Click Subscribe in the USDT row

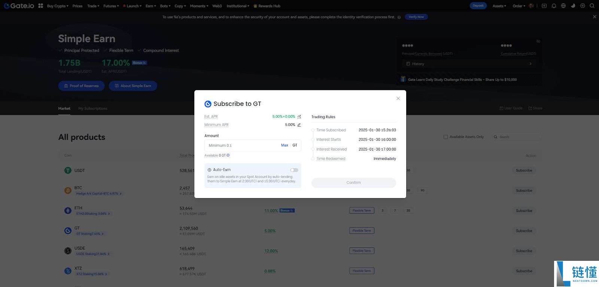coord(524,170)
